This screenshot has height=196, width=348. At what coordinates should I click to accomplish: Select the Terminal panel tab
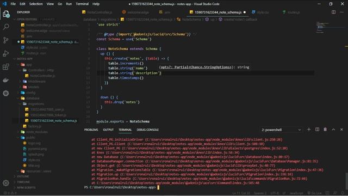(x=125, y=130)
